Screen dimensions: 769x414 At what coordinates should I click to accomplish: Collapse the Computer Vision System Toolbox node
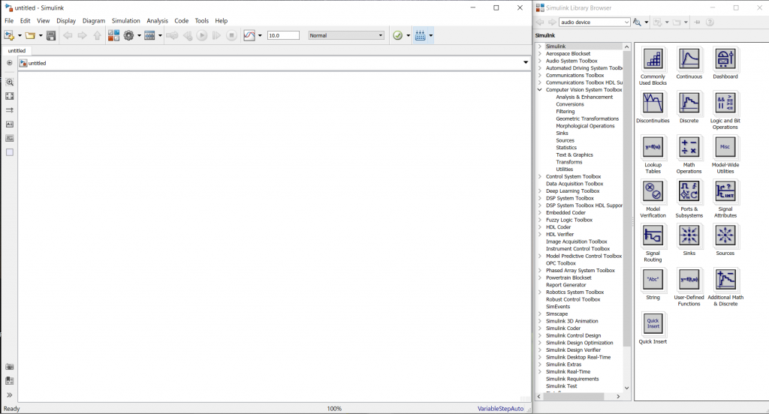click(540, 90)
